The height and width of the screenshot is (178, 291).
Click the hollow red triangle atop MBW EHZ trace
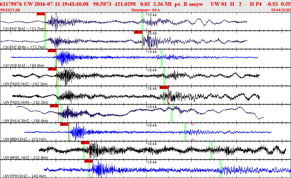[193, 124]
